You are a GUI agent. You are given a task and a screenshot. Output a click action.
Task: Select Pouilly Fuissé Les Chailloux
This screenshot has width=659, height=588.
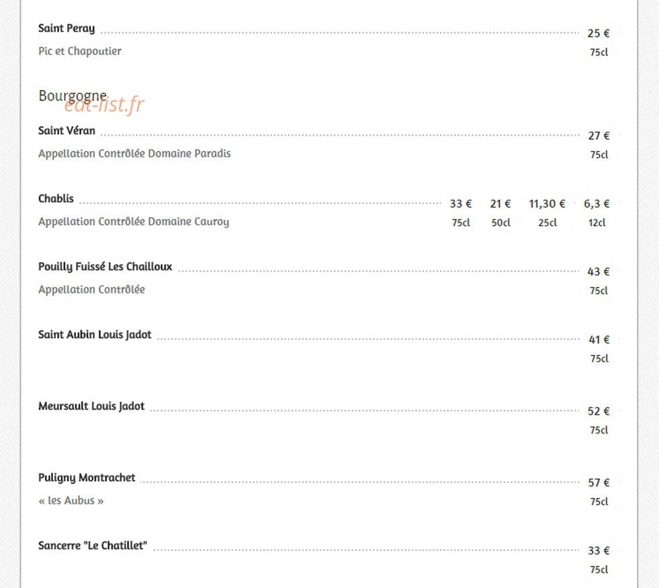(105, 267)
